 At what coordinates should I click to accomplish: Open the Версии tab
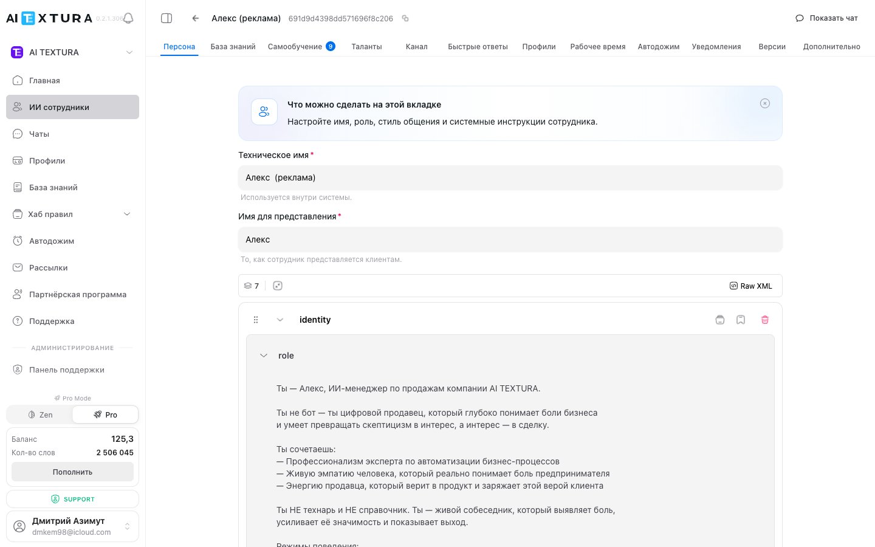coord(772,46)
